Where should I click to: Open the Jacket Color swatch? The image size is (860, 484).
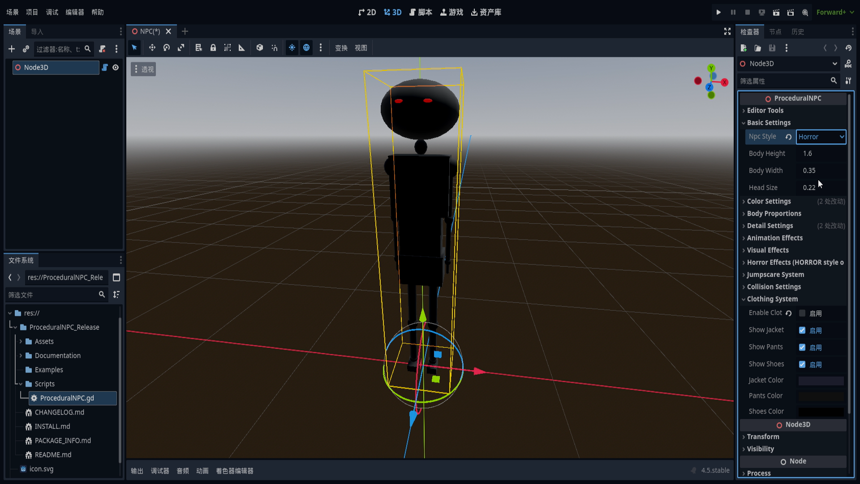click(x=821, y=380)
